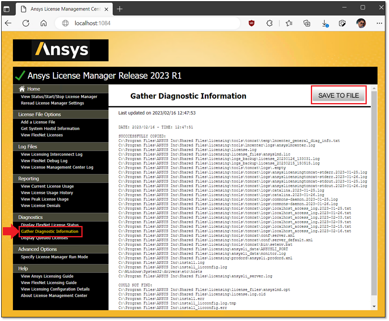Go to Home in sidebar

34,89
